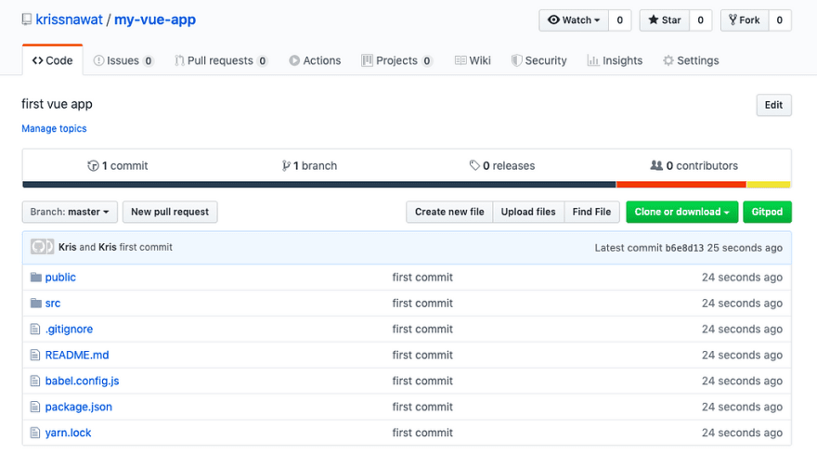The image size is (817, 453).
Task: Fork the repository
Action: pyautogui.click(x=745, y=20)
